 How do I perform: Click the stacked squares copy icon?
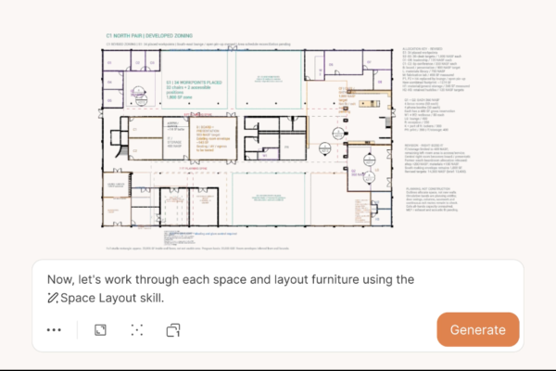[x=173, y=330]
